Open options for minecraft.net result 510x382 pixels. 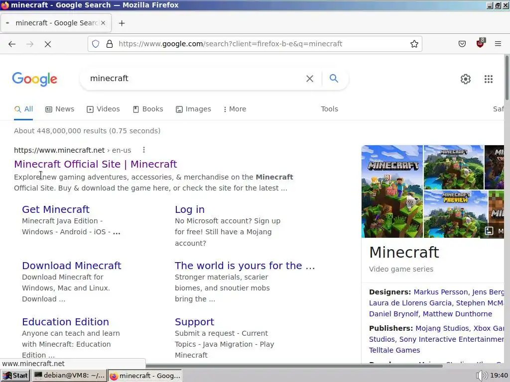(144, 150)
